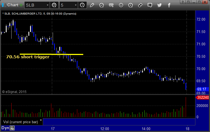
Task: Click the Vol (current price bar) label
Action: [x=21, y=122]
